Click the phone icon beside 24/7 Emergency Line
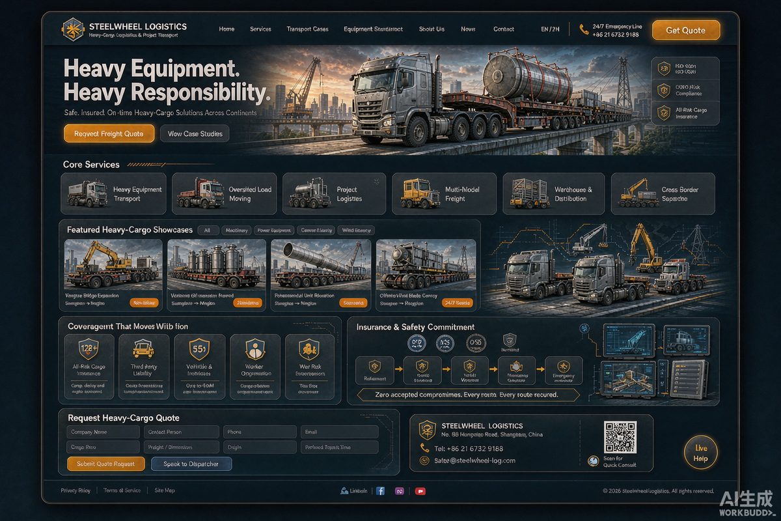 pos(583,29)
